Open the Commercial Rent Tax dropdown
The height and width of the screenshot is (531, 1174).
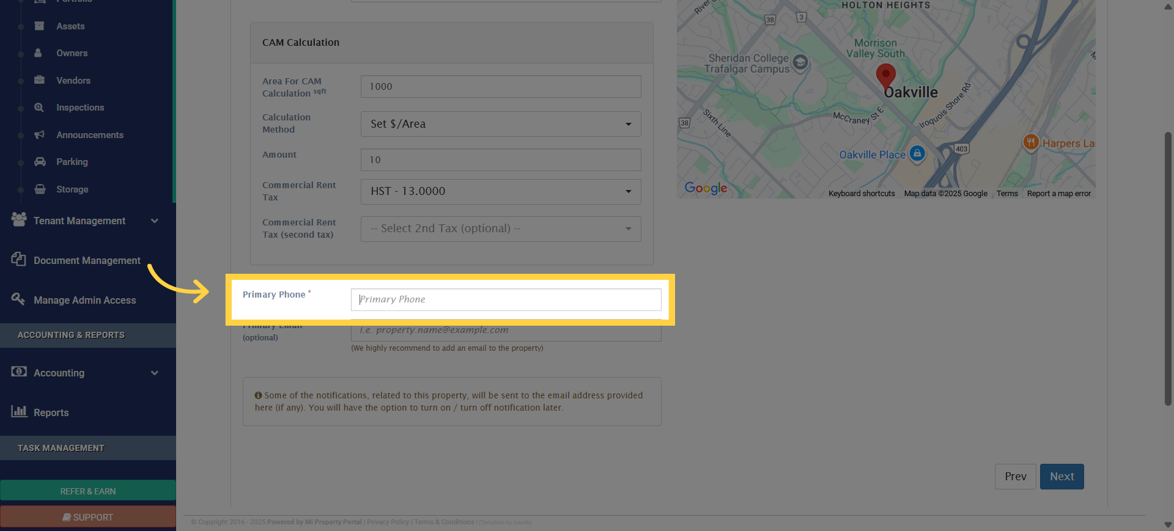pyautogui.click(x=500, y=191)
